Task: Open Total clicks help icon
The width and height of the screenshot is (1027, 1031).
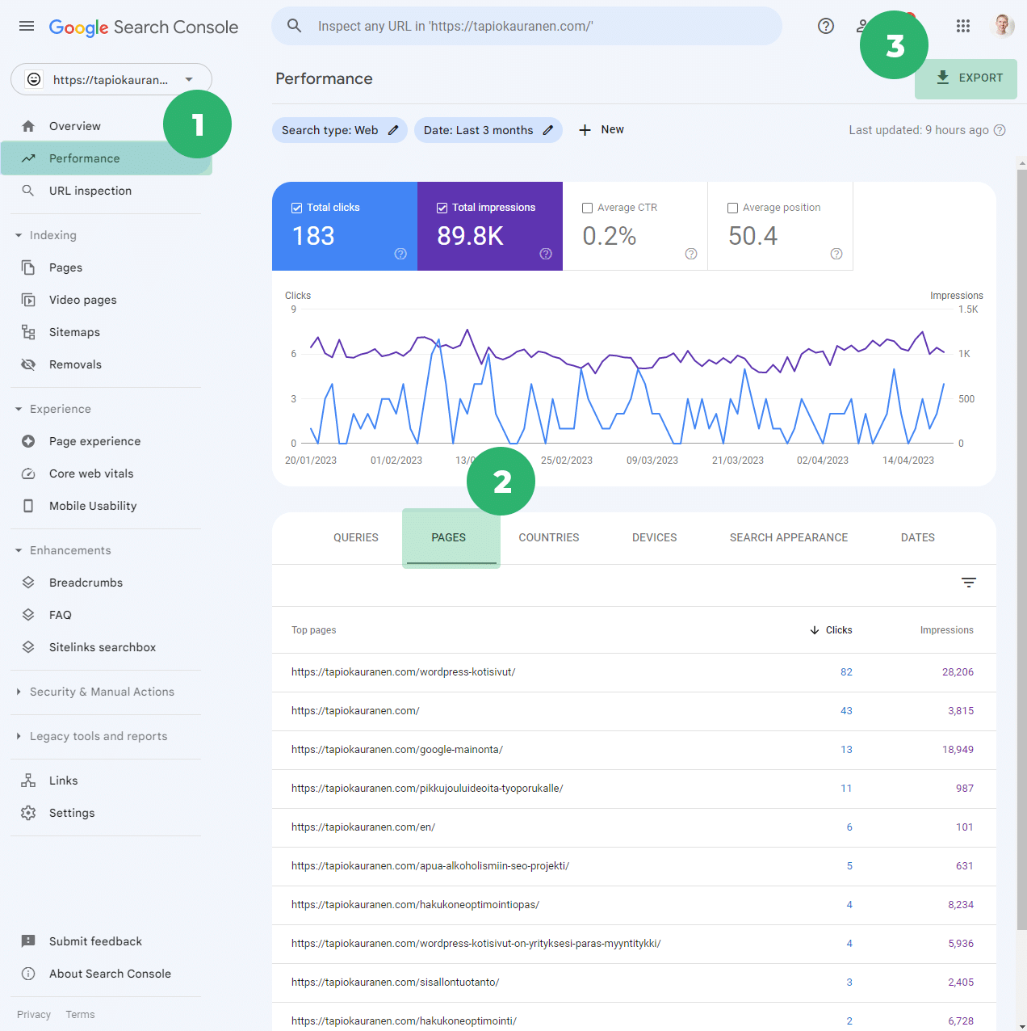Action: pyautogui.click(x=400, y=254)
